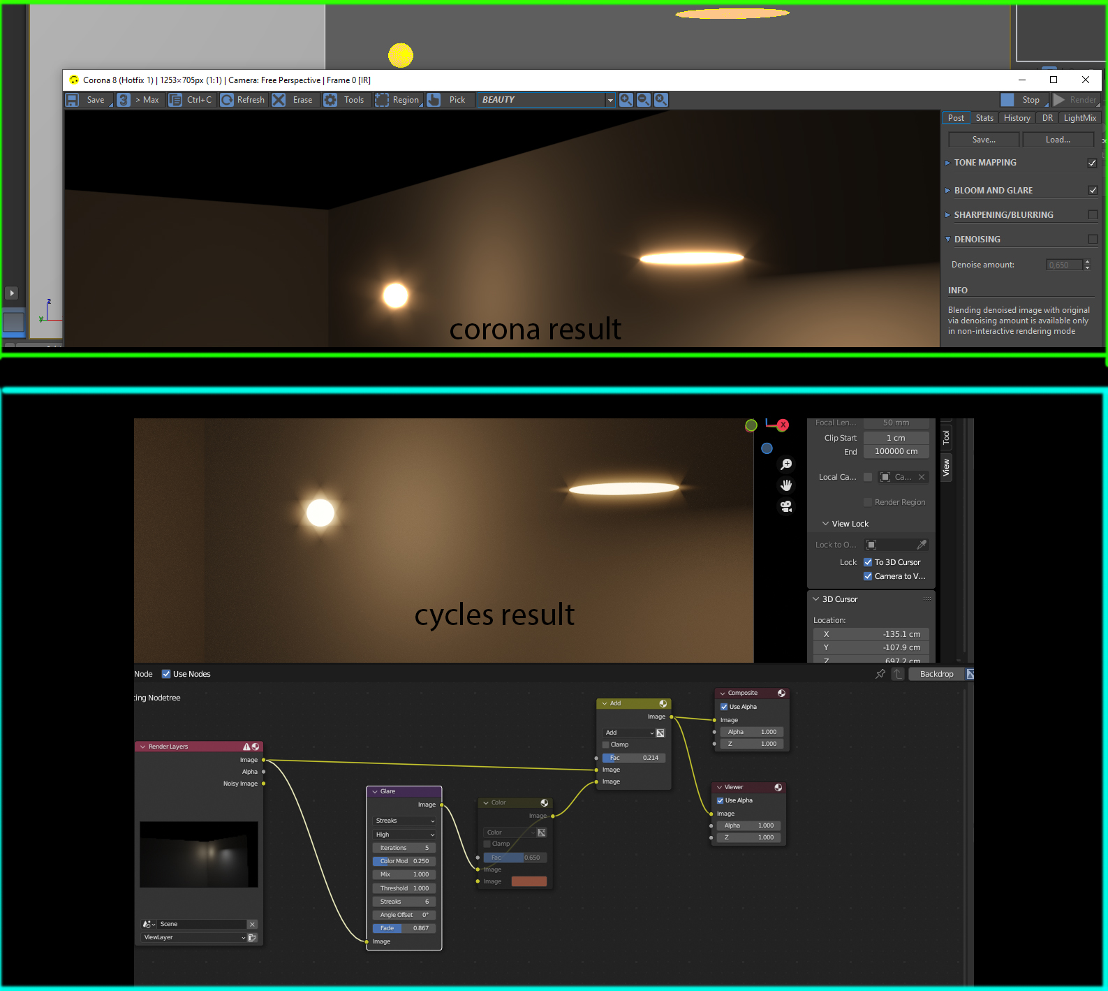Click parent node tree arrow icon
Viewport: 1108px width, 991px height.
898,674
